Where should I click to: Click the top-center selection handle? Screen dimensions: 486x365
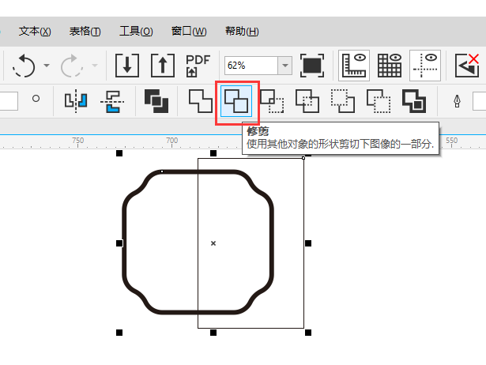[213, 153]
